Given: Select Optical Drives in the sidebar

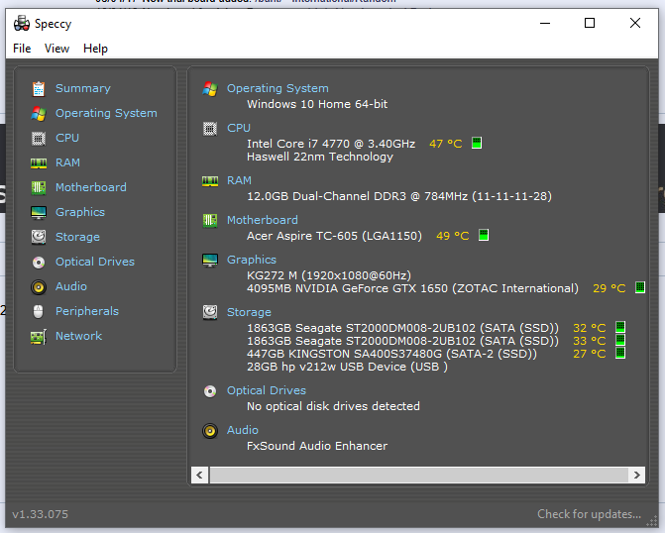Looking at the screenshot, I should [95, 262].
